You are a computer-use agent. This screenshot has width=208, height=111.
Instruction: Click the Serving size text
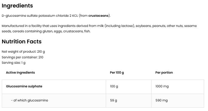pos(13,63)
